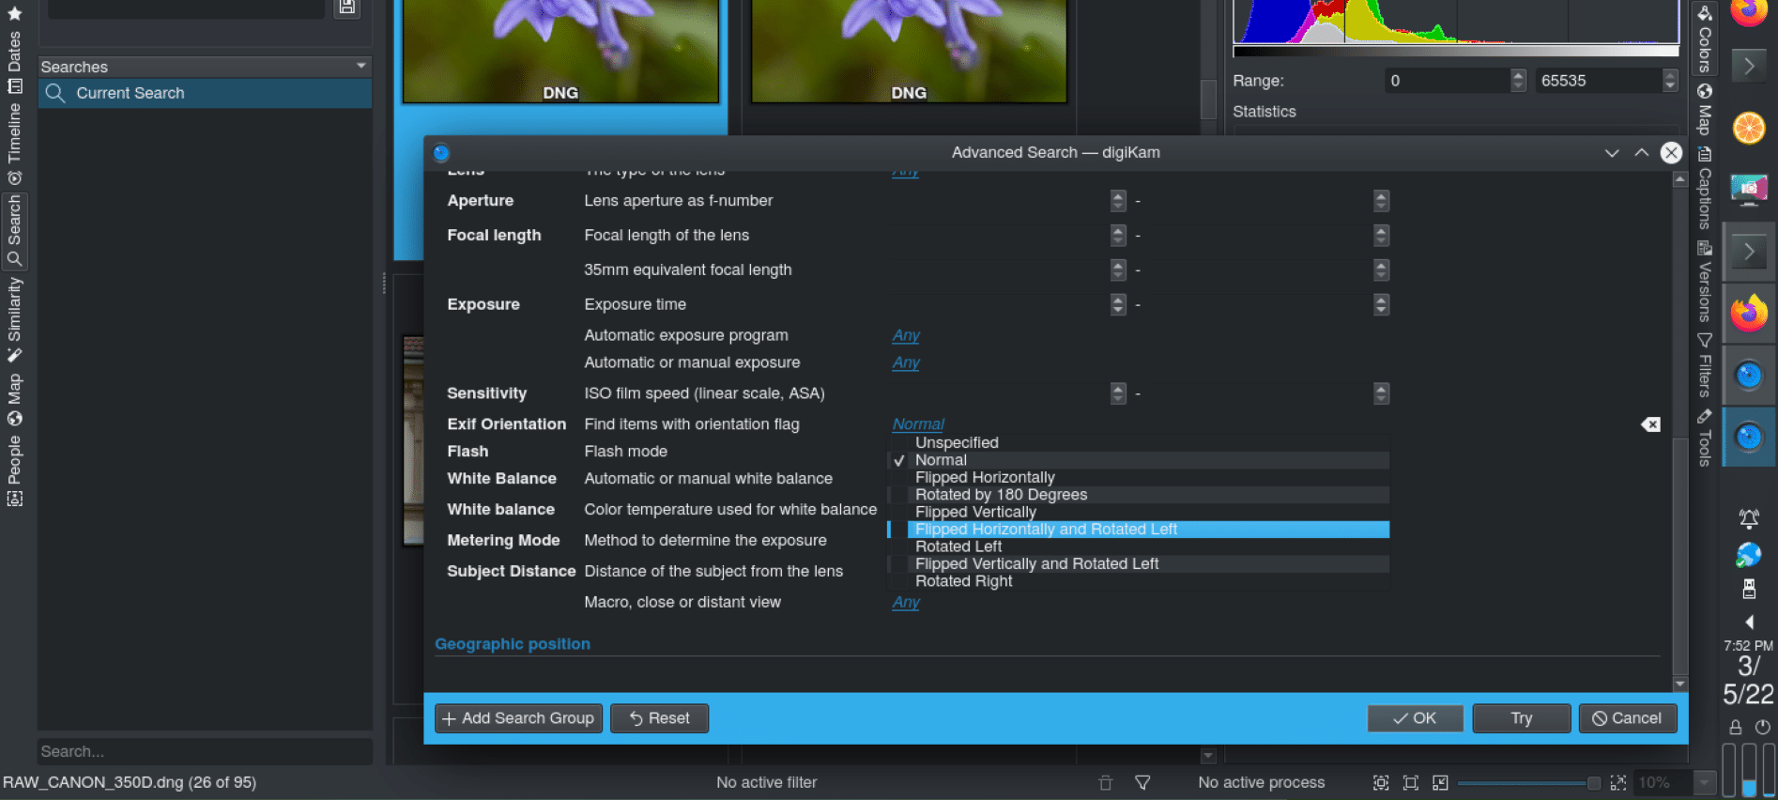
Task: Choose 'Flipped Vertically and Rotated Left' option
Action: (x=1139, y=563)
